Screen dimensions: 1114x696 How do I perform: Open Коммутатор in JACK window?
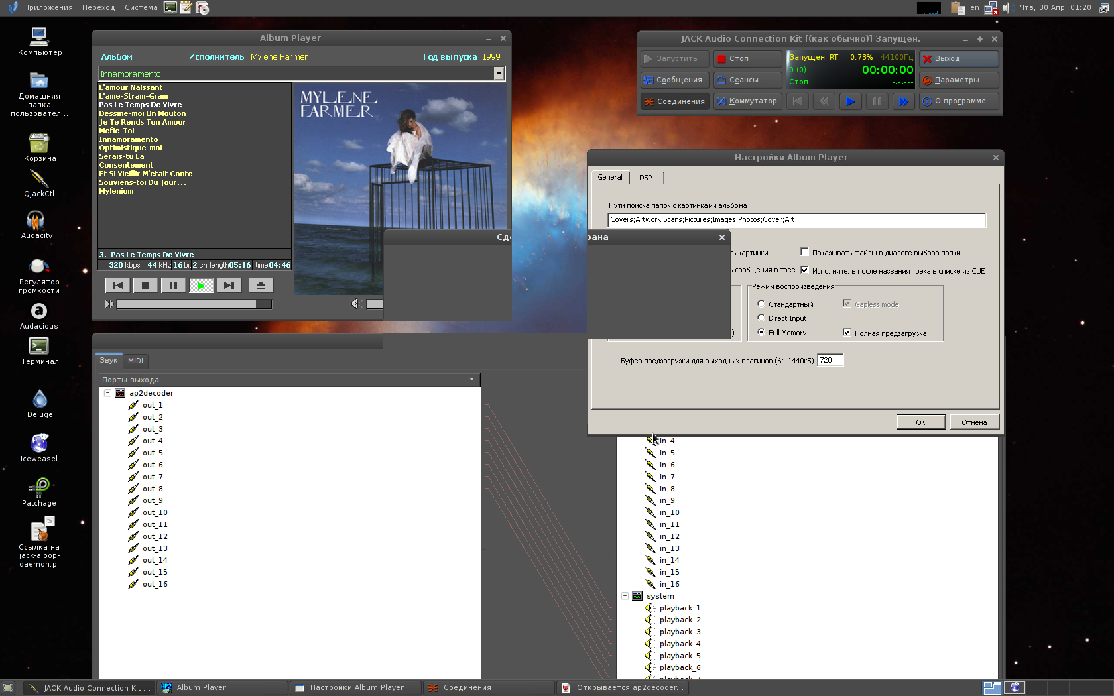(x=747, y=101)
